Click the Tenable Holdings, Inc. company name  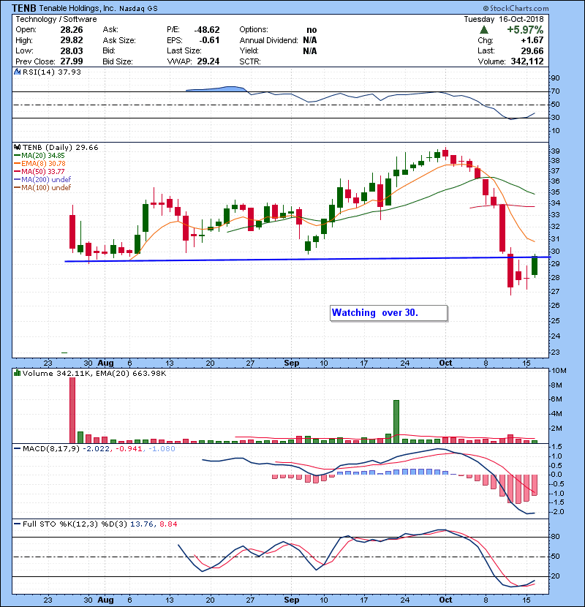pos(77,8)
